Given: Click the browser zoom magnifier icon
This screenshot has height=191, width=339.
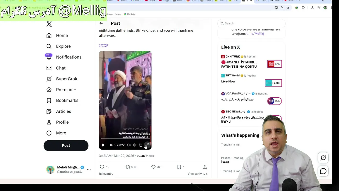Looking at the screenshot, I should click(x=282, y=8).
